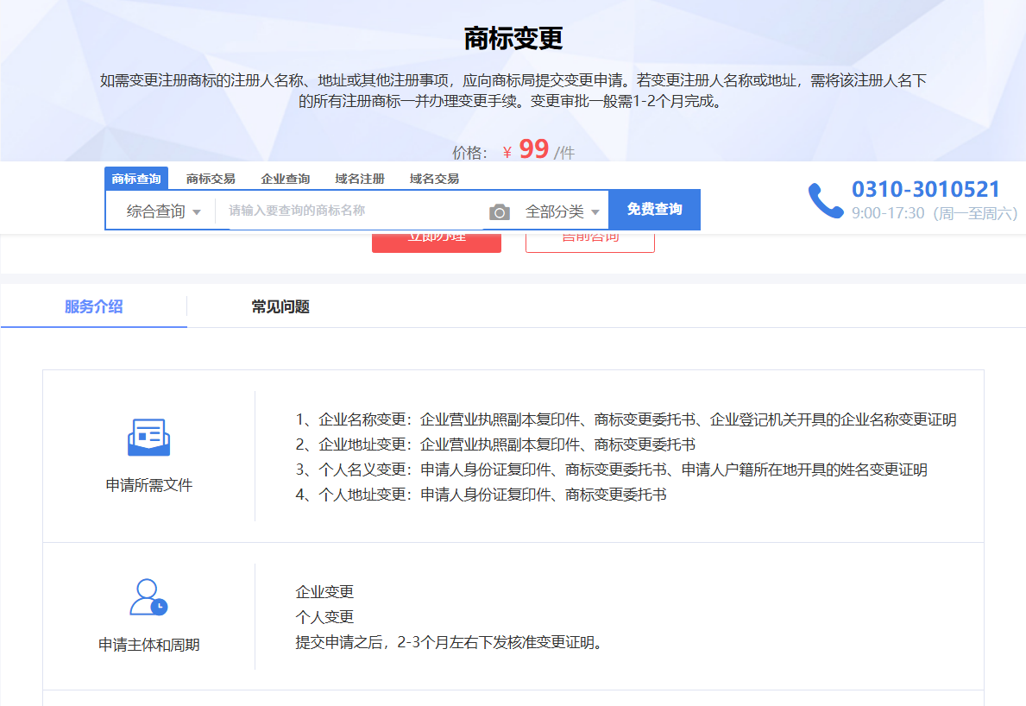
Task: Click the 商标变更 page heading
Action: coord(513,39)
